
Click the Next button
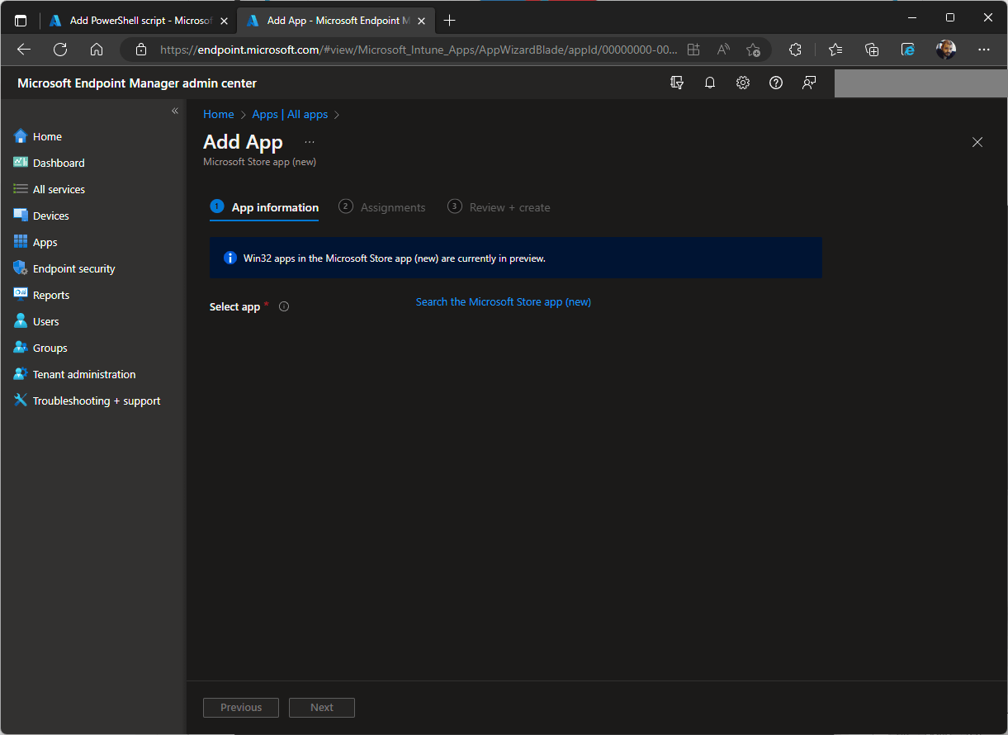click(322, 708)
